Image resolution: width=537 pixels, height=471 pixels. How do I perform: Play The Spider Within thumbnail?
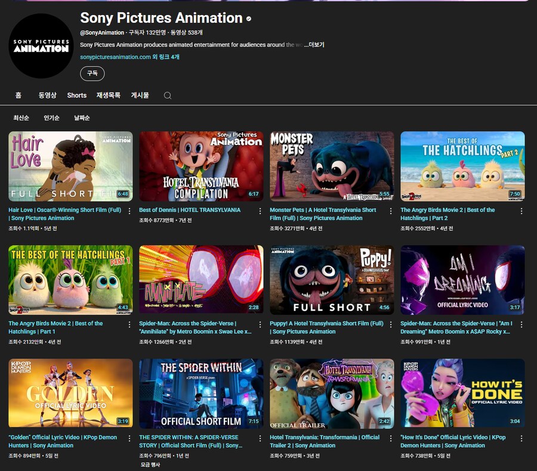(202, 393)
